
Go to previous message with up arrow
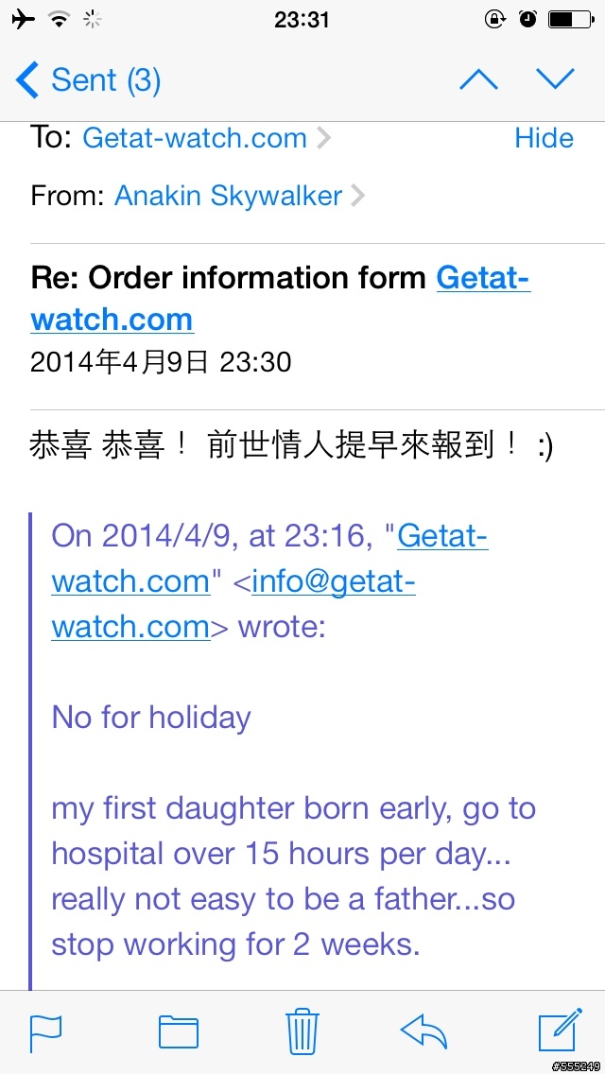(479, 79)
